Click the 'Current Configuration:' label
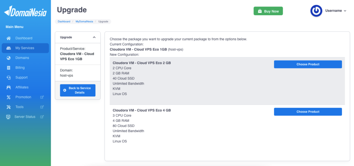354x166 pixels. point(127,44)
